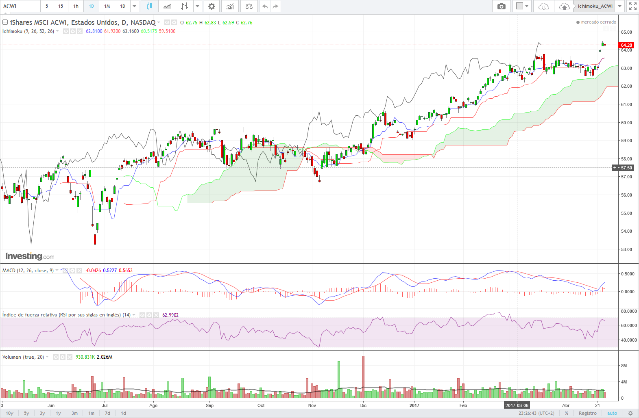Image resolution: width=639 pixels, height=418 pixels.
Task: Set date range to 1d
Action: (x=124, y=413)
